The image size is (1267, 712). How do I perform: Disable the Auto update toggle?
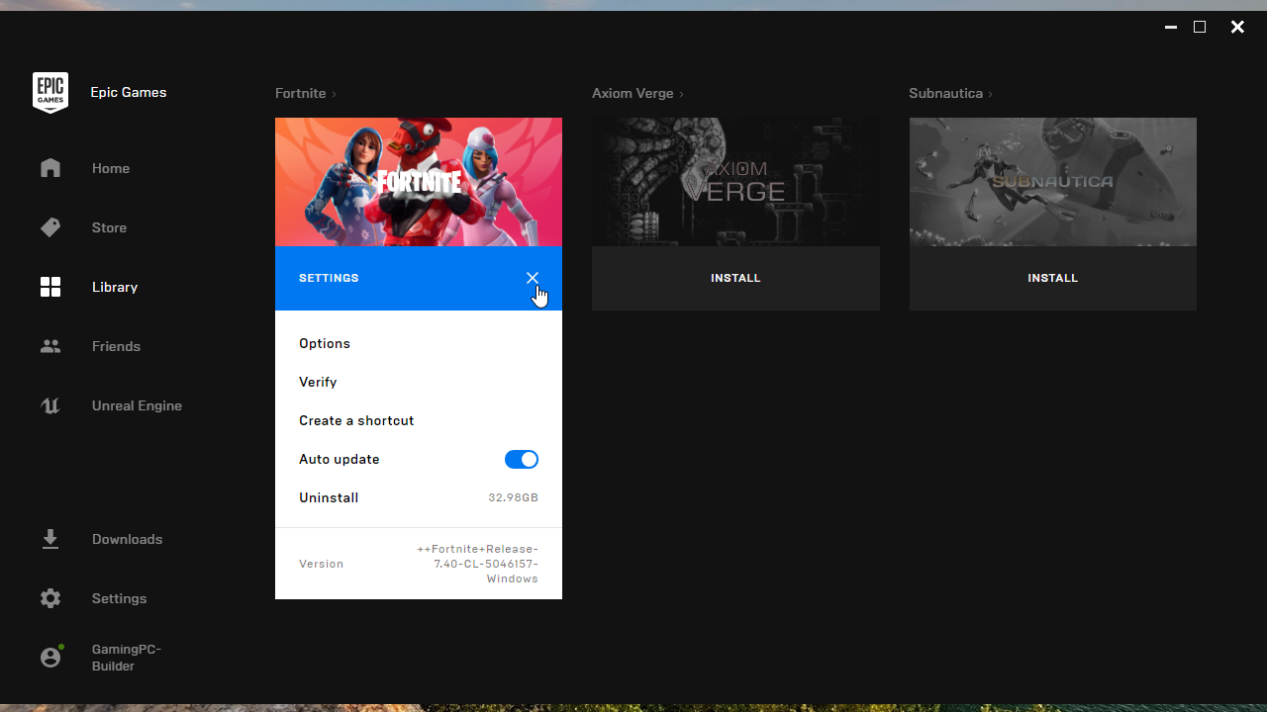[x=521, y=459]
